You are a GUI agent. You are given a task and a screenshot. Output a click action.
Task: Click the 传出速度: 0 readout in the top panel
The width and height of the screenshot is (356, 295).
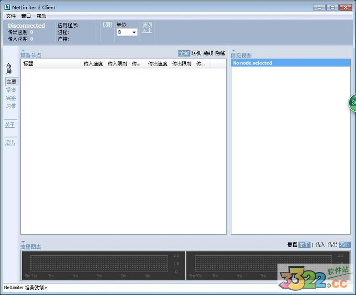(20, 32)
